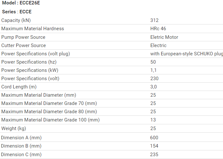
Task: Click the Pump Power Source label
Action: tap(23, 37)
